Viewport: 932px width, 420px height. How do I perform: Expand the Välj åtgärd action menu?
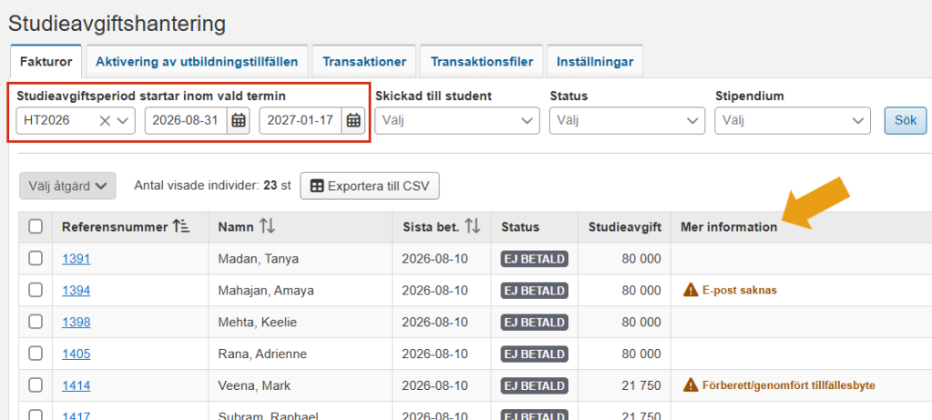tap(67, 186)
